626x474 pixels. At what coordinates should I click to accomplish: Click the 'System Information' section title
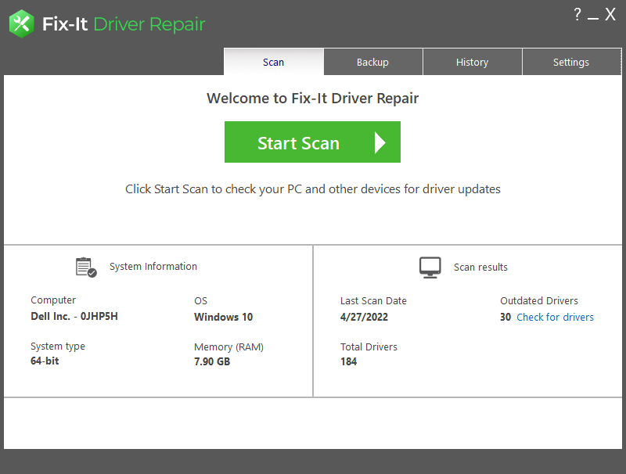(153, 267)
